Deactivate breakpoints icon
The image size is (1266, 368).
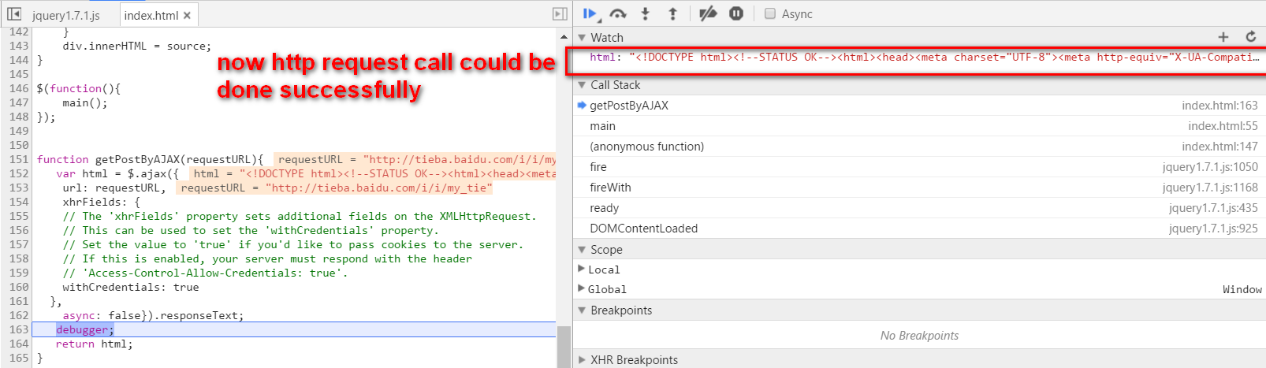click(708, 13)
